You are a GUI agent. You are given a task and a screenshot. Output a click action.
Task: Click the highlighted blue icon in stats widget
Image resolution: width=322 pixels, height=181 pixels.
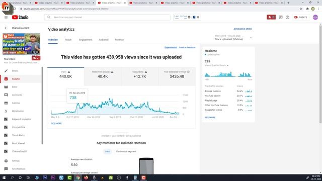point(194,17)
